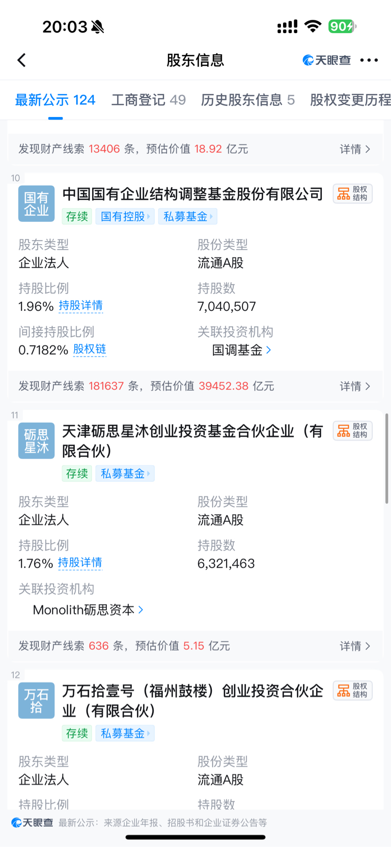Image resolution: width=391 pixels, height=847 pixels.
Task: Tap the 天眼查 logo in header
Action: tap(327, 60)
